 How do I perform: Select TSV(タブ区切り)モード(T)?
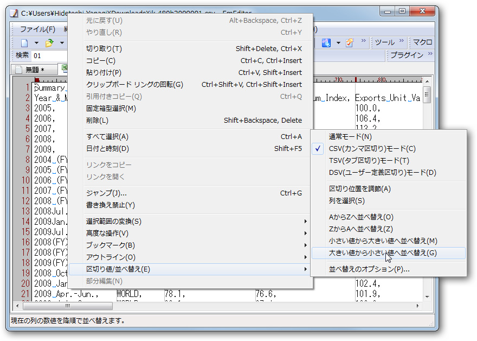click(x=389, y=161)
